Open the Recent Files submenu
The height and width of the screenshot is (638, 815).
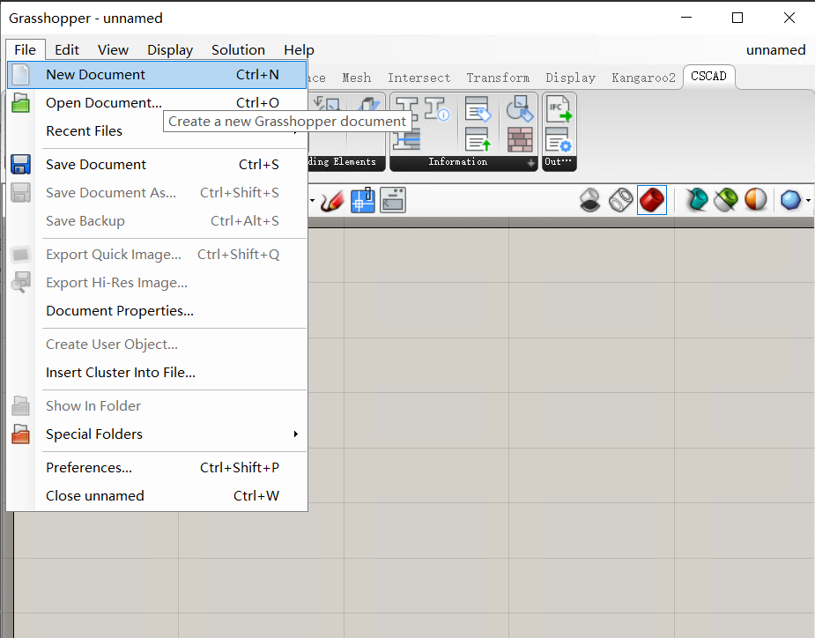click(157, 131)
